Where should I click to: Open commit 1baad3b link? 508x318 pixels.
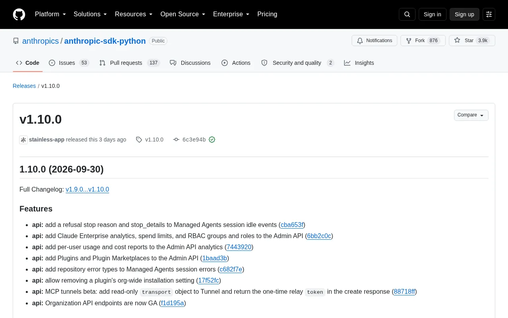pyautogui.click(x=215, y=258)
